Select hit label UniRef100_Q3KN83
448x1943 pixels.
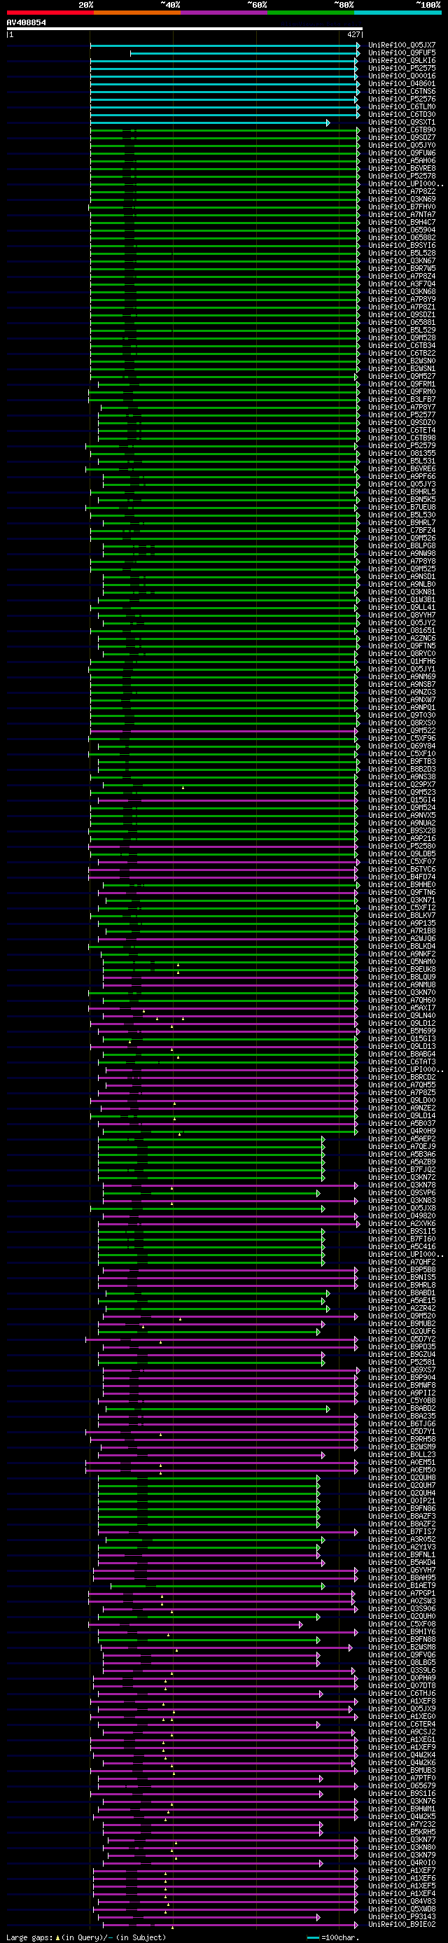402,1200
